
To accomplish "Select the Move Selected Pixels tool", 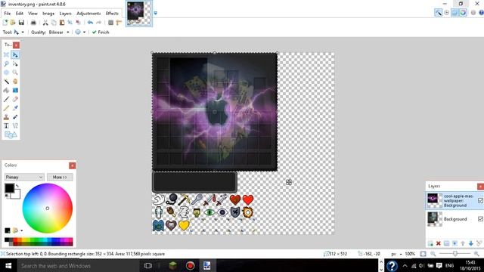I will [15, 54].
